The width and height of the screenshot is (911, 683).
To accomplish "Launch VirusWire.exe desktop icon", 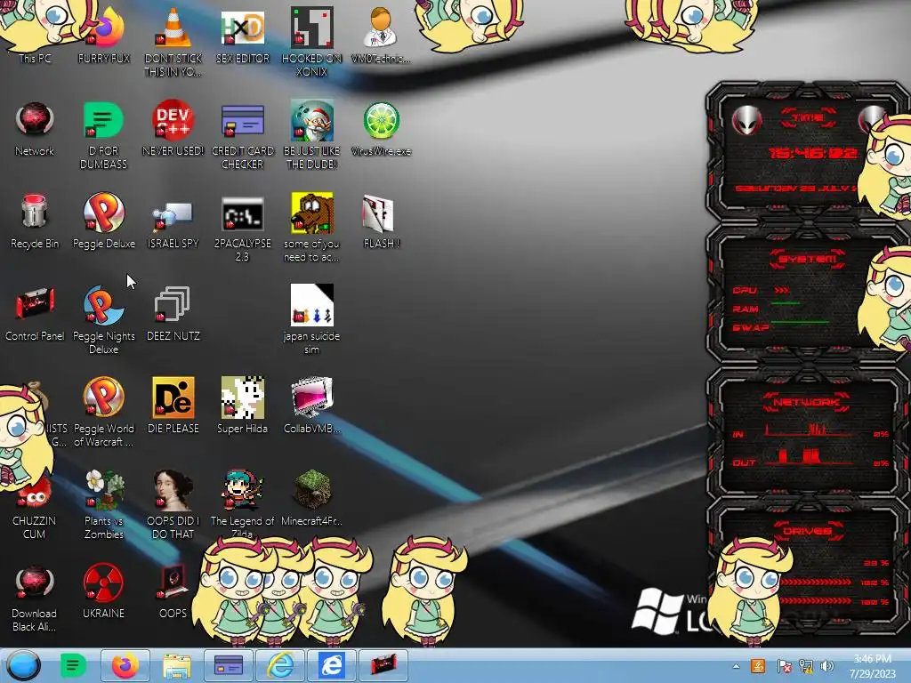I will pos(381,128).
